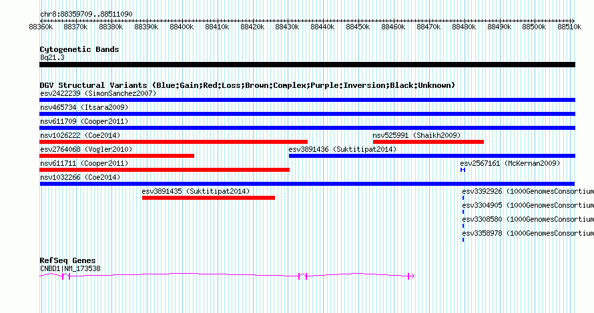Screen dimensions: 594x313
Task: Select the esv3308580 variant tick mark
Action: pyautogui.click(x=463, y=226)
